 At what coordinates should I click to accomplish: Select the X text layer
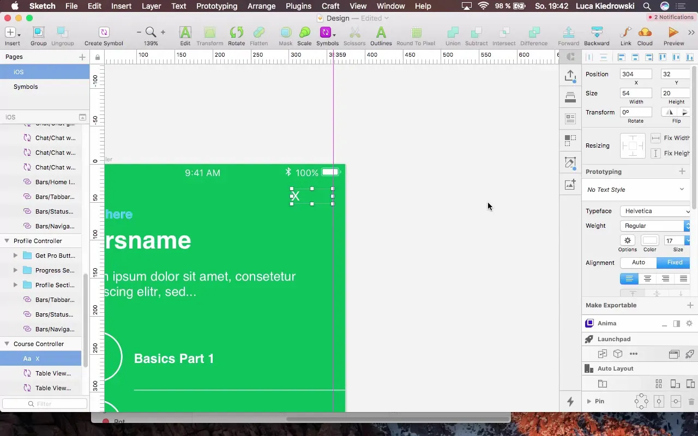pos(41,359)
